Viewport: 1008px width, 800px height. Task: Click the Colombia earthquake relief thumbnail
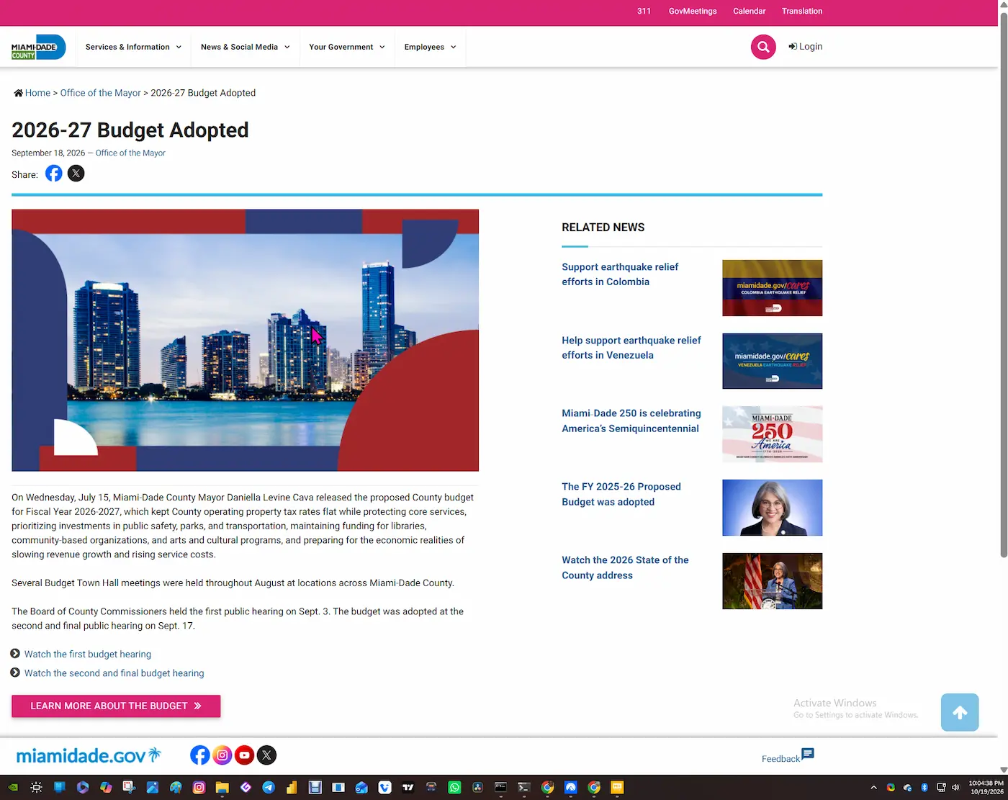coord(772,288)
